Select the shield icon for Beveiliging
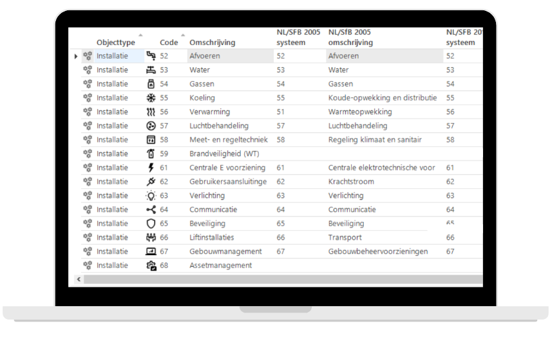This screenshot has height=339, width=552. pyautogui.click(x=151, y=224)
